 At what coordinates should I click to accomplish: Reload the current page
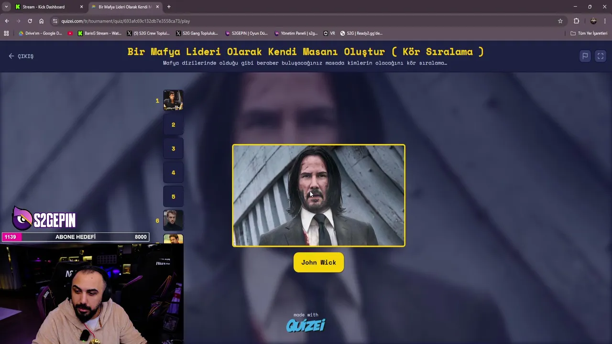point(30,21)
